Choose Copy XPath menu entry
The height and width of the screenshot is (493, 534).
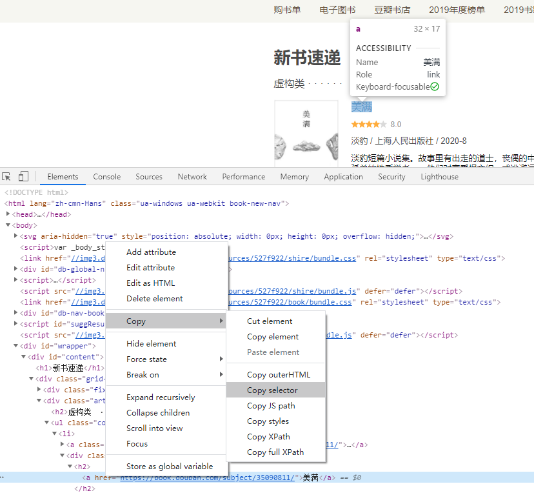click(x=268, y=437)
